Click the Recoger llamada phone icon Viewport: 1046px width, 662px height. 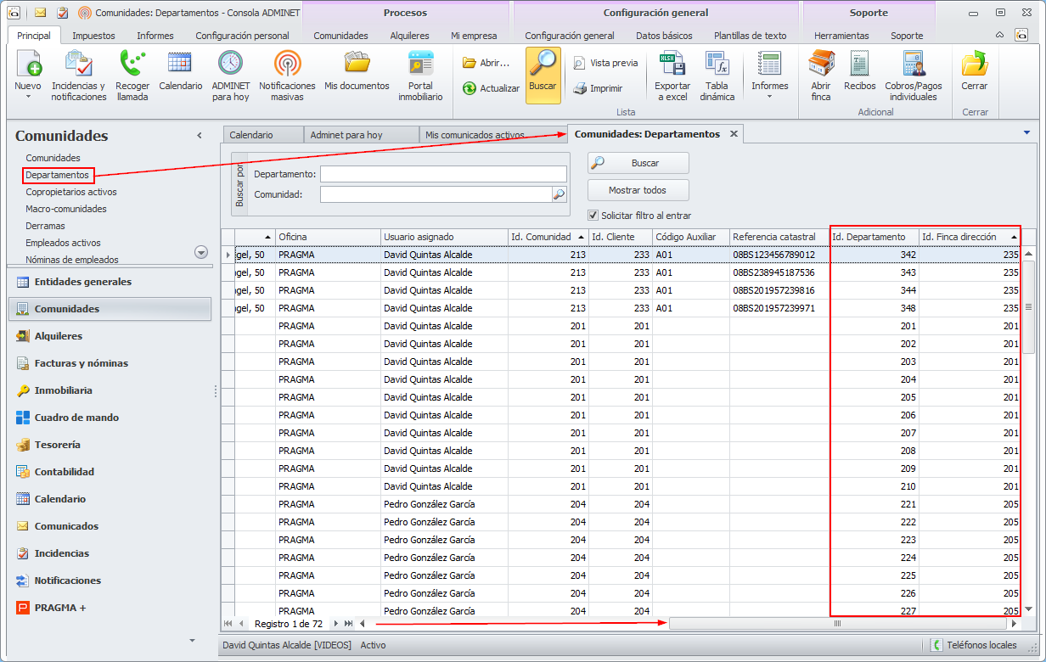pos(132,65)
